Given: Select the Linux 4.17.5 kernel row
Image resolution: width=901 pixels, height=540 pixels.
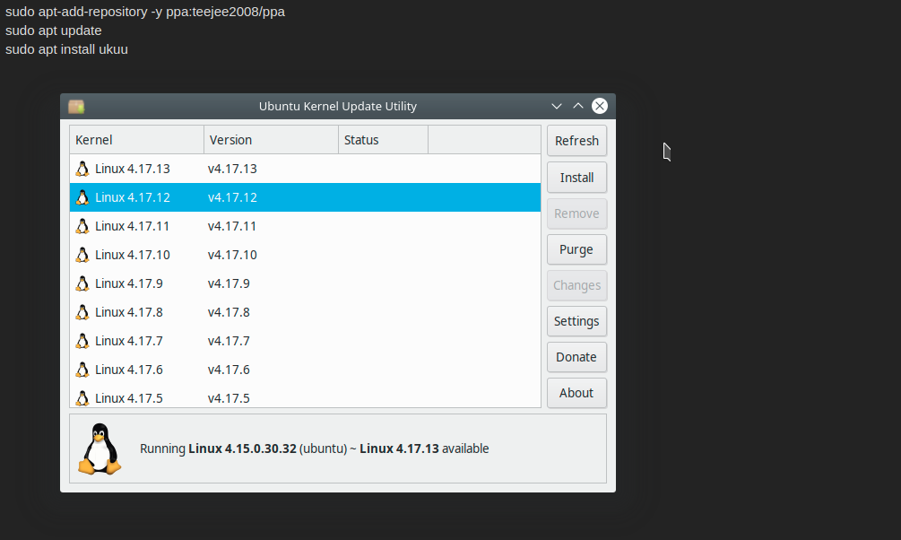Looking at the screenshot, I should 305,396.
